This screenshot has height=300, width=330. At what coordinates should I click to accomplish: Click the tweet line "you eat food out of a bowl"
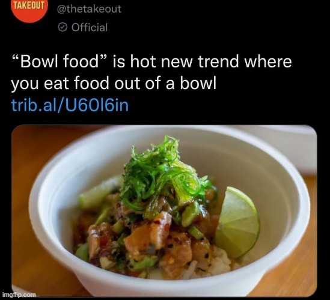[x=114, y=84]
